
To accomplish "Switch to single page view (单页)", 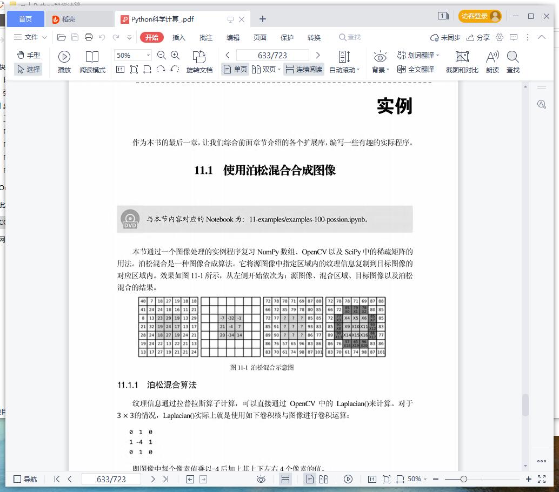I will pos(235,70).
